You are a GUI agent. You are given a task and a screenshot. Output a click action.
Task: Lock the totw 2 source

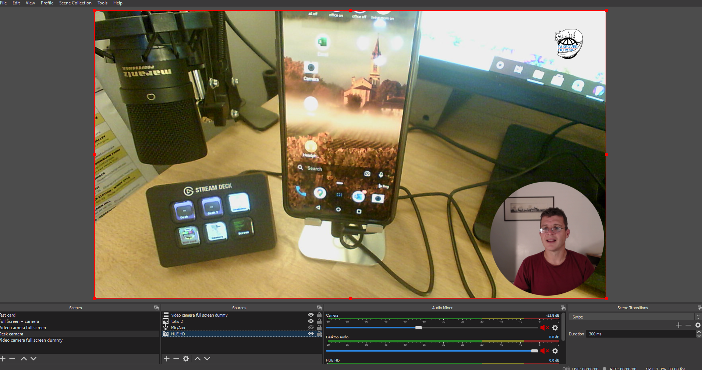[319, 321]
